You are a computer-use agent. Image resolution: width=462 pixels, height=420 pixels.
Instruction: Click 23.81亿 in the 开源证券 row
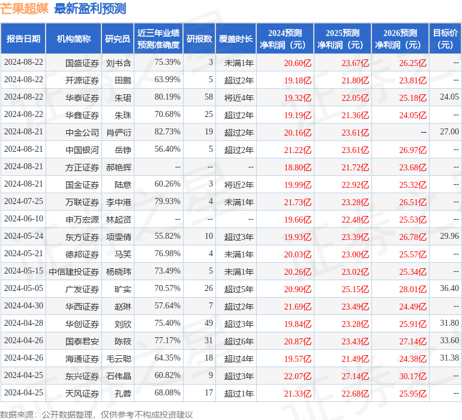(x=413, y=80)
